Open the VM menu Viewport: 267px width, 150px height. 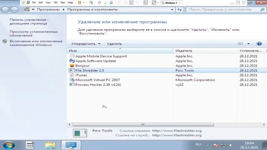pos(55,2)
